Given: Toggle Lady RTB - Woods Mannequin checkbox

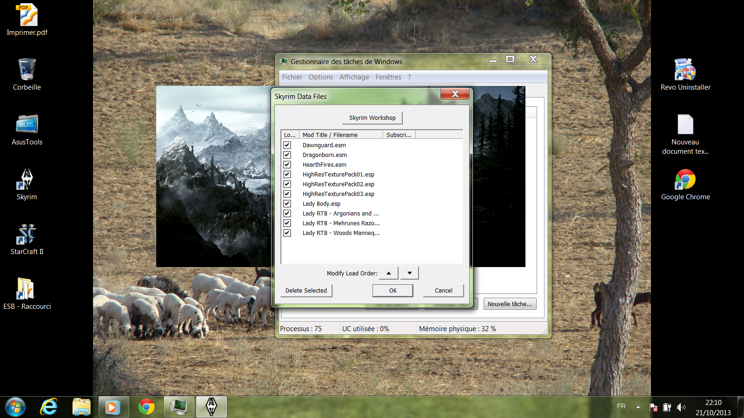Looking at the screenshot, I should [287, 233].
